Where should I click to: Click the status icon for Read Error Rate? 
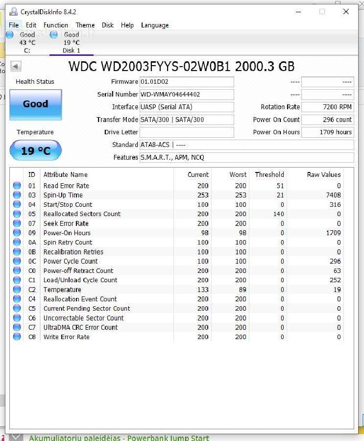click(x=17, y=185)
